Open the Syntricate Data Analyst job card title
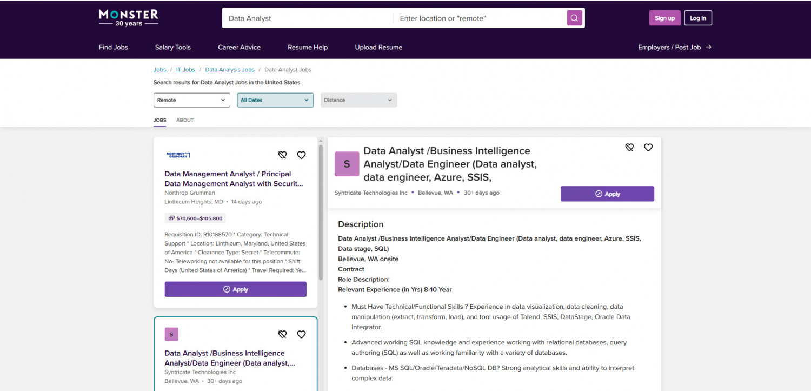 pos(230,358)
